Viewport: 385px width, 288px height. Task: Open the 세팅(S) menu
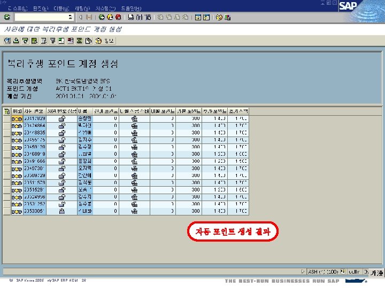click(x=82, y=9)
